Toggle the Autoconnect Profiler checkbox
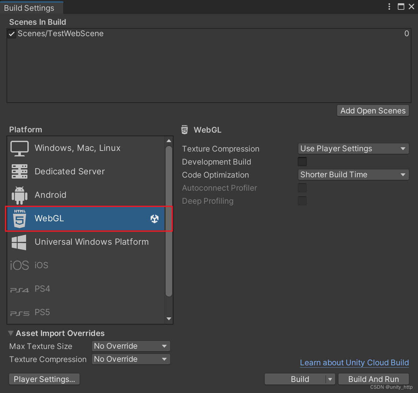Viewport: 418px width, 393px height. (302, 188)
